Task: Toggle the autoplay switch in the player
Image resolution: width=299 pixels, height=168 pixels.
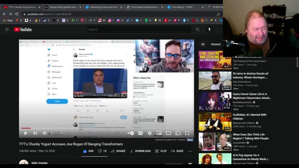Action: click(x=131, y=133)
